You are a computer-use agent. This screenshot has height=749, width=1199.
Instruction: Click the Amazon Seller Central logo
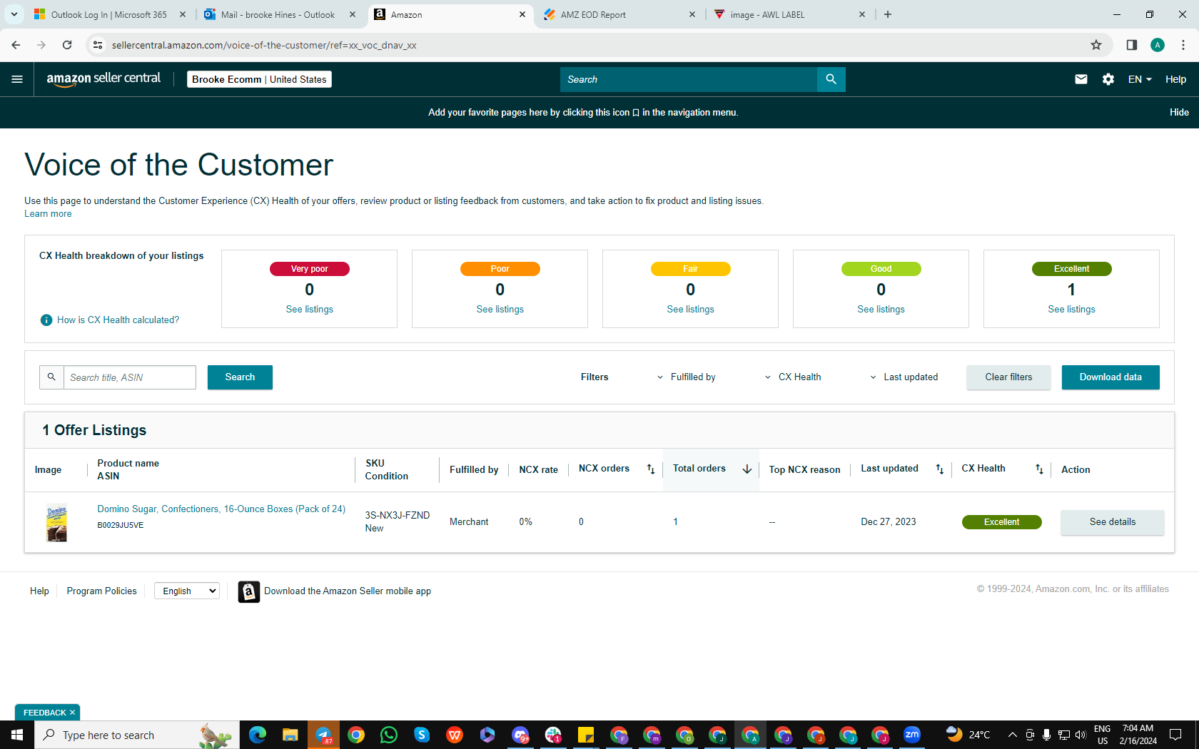tap(103, 79)
